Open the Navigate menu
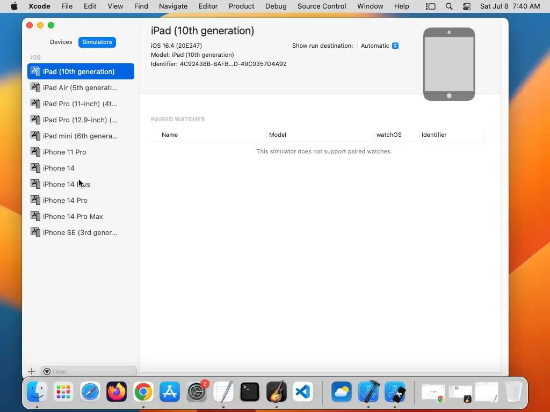The image size is (550, 412). coord(173,6)
